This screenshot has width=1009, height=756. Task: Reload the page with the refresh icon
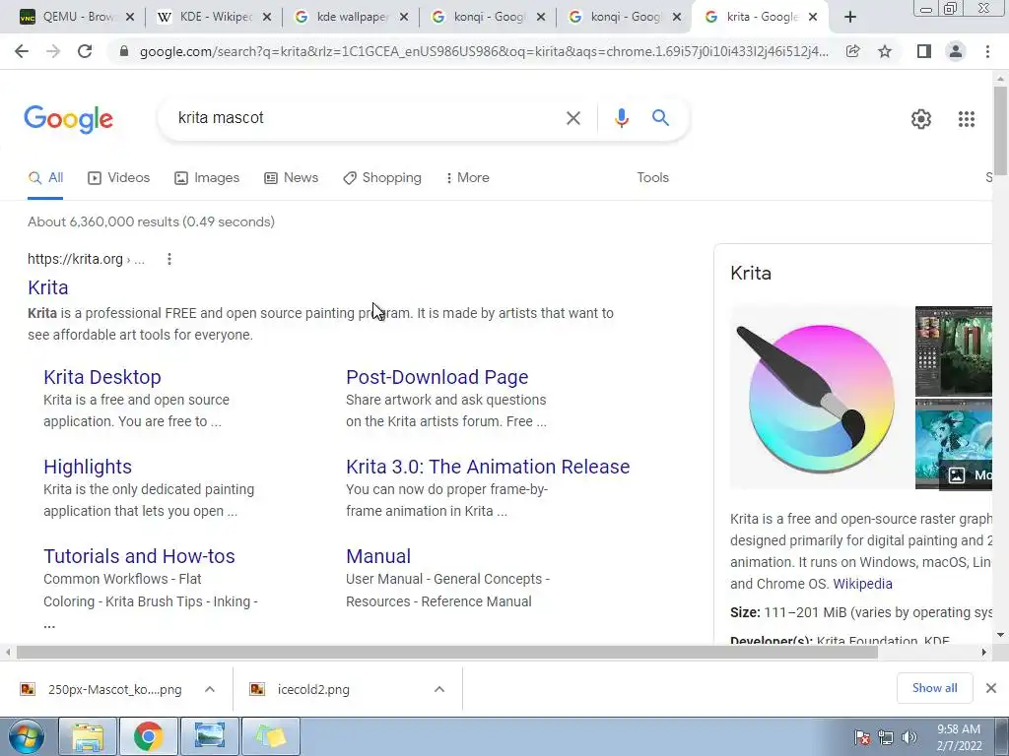(x=85, y=51)
